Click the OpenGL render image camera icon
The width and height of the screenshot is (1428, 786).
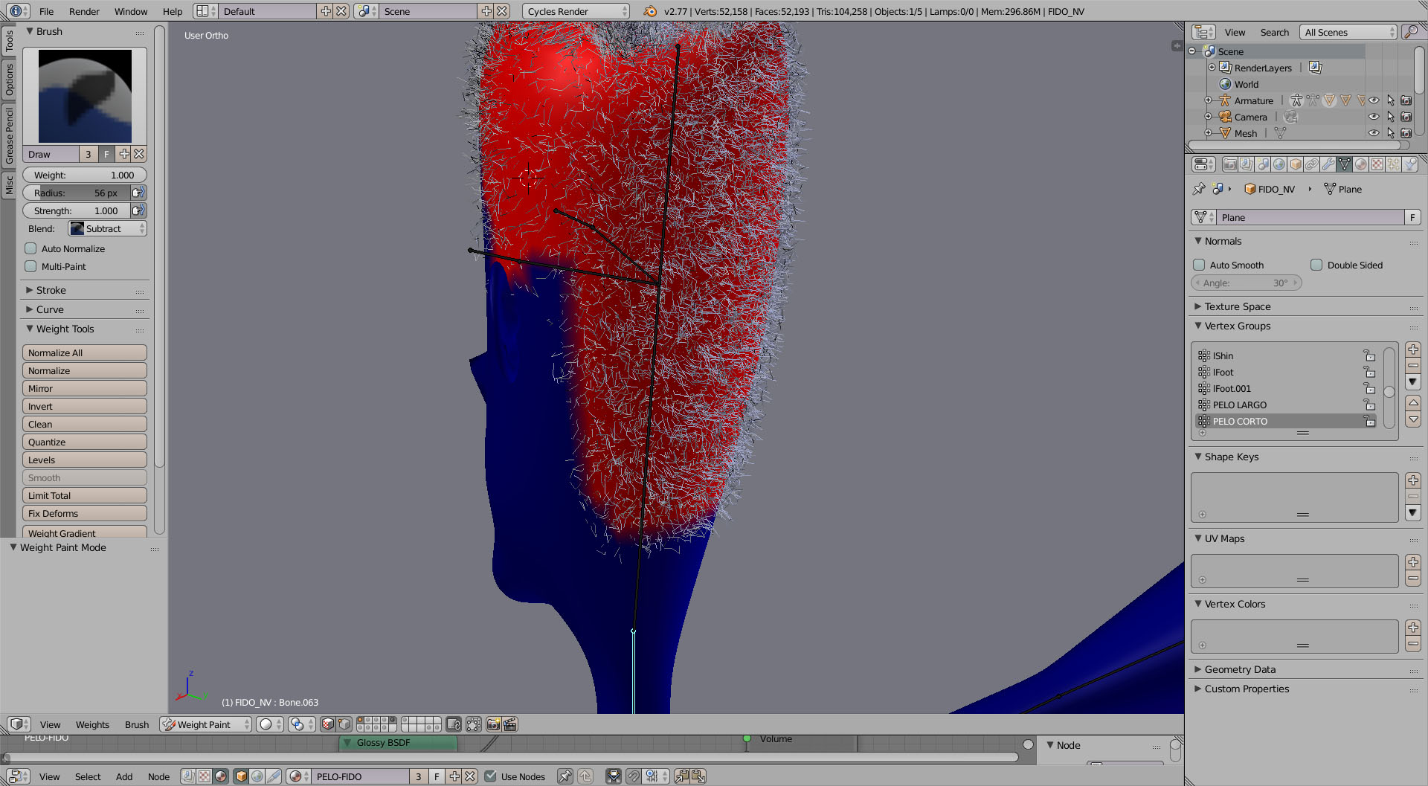point(493,724)
